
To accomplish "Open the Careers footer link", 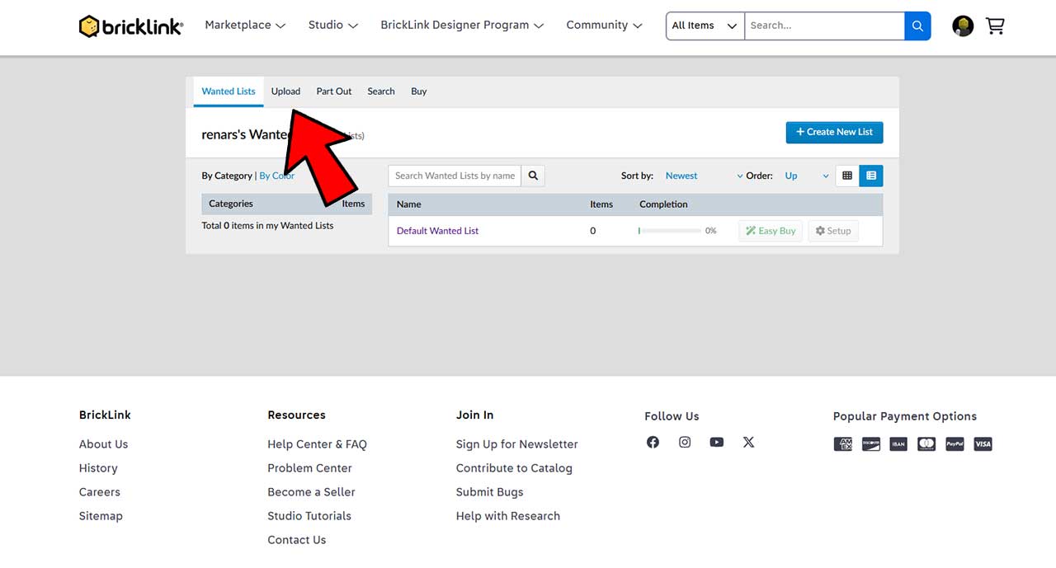I will [x=100, y=492].
